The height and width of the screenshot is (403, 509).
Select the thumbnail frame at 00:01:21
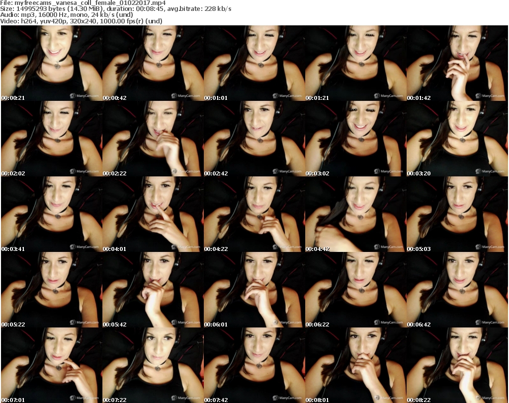pos(356,63)
